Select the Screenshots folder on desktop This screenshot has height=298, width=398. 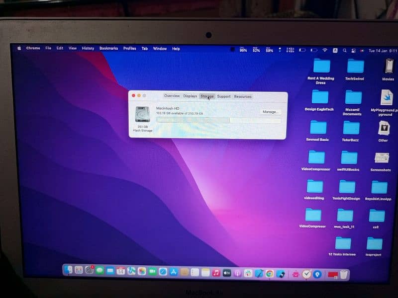click(381, 158)
